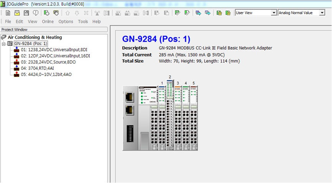Click the antenna connect icon
Image resolution: width=332 pixels, height=183 pixels.
pos(97,13)
